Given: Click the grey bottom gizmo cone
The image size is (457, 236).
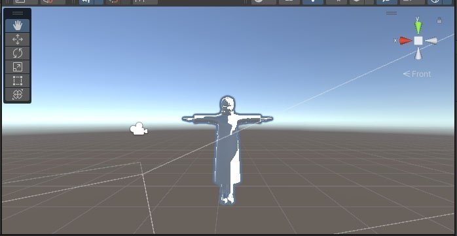Looking at the screenshot, I should click(418, 54).
